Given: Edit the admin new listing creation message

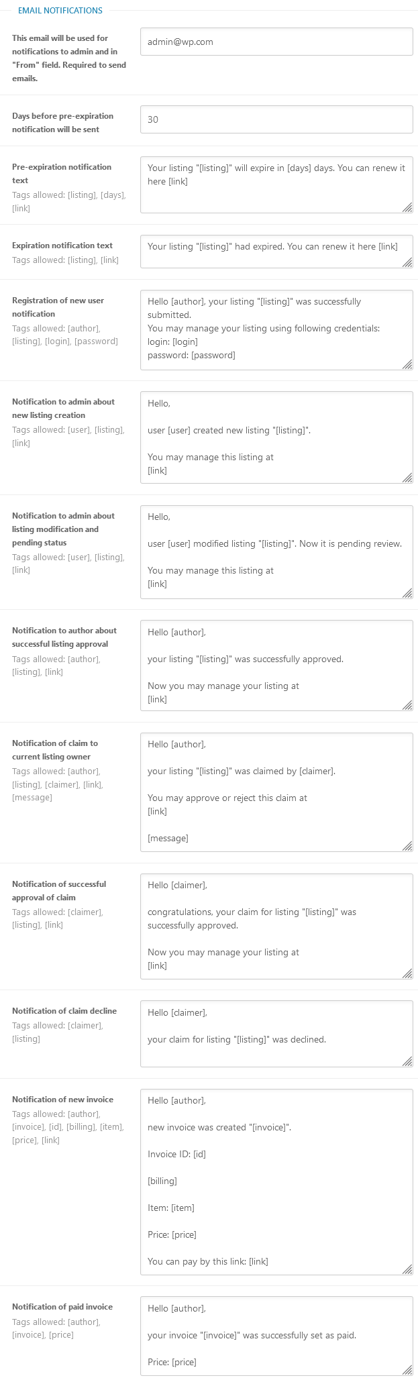Looking at the screenshot, I should click(276, 437).
